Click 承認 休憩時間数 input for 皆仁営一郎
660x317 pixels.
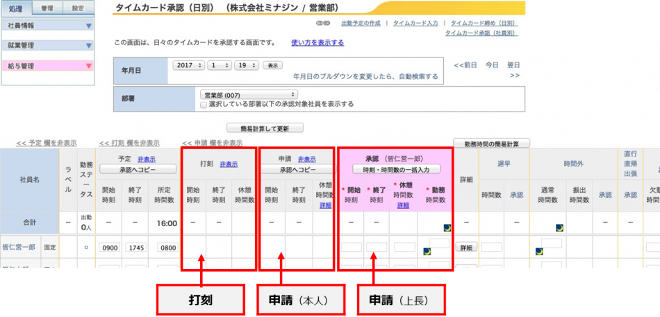(404, 247)
